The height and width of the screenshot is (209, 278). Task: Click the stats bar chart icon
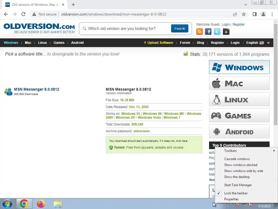(x=186, y=54)
